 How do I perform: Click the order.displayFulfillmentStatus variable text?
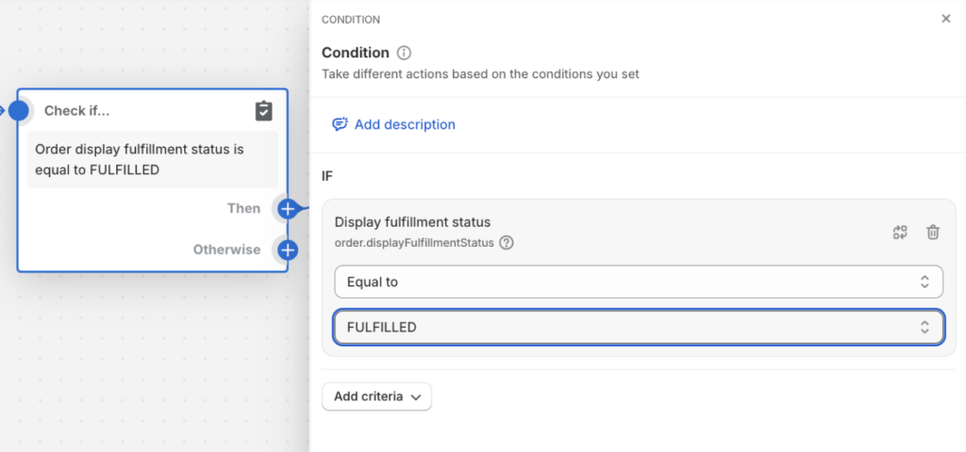[414, 243]
